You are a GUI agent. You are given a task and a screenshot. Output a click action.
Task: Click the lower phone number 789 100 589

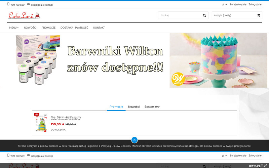17,156
